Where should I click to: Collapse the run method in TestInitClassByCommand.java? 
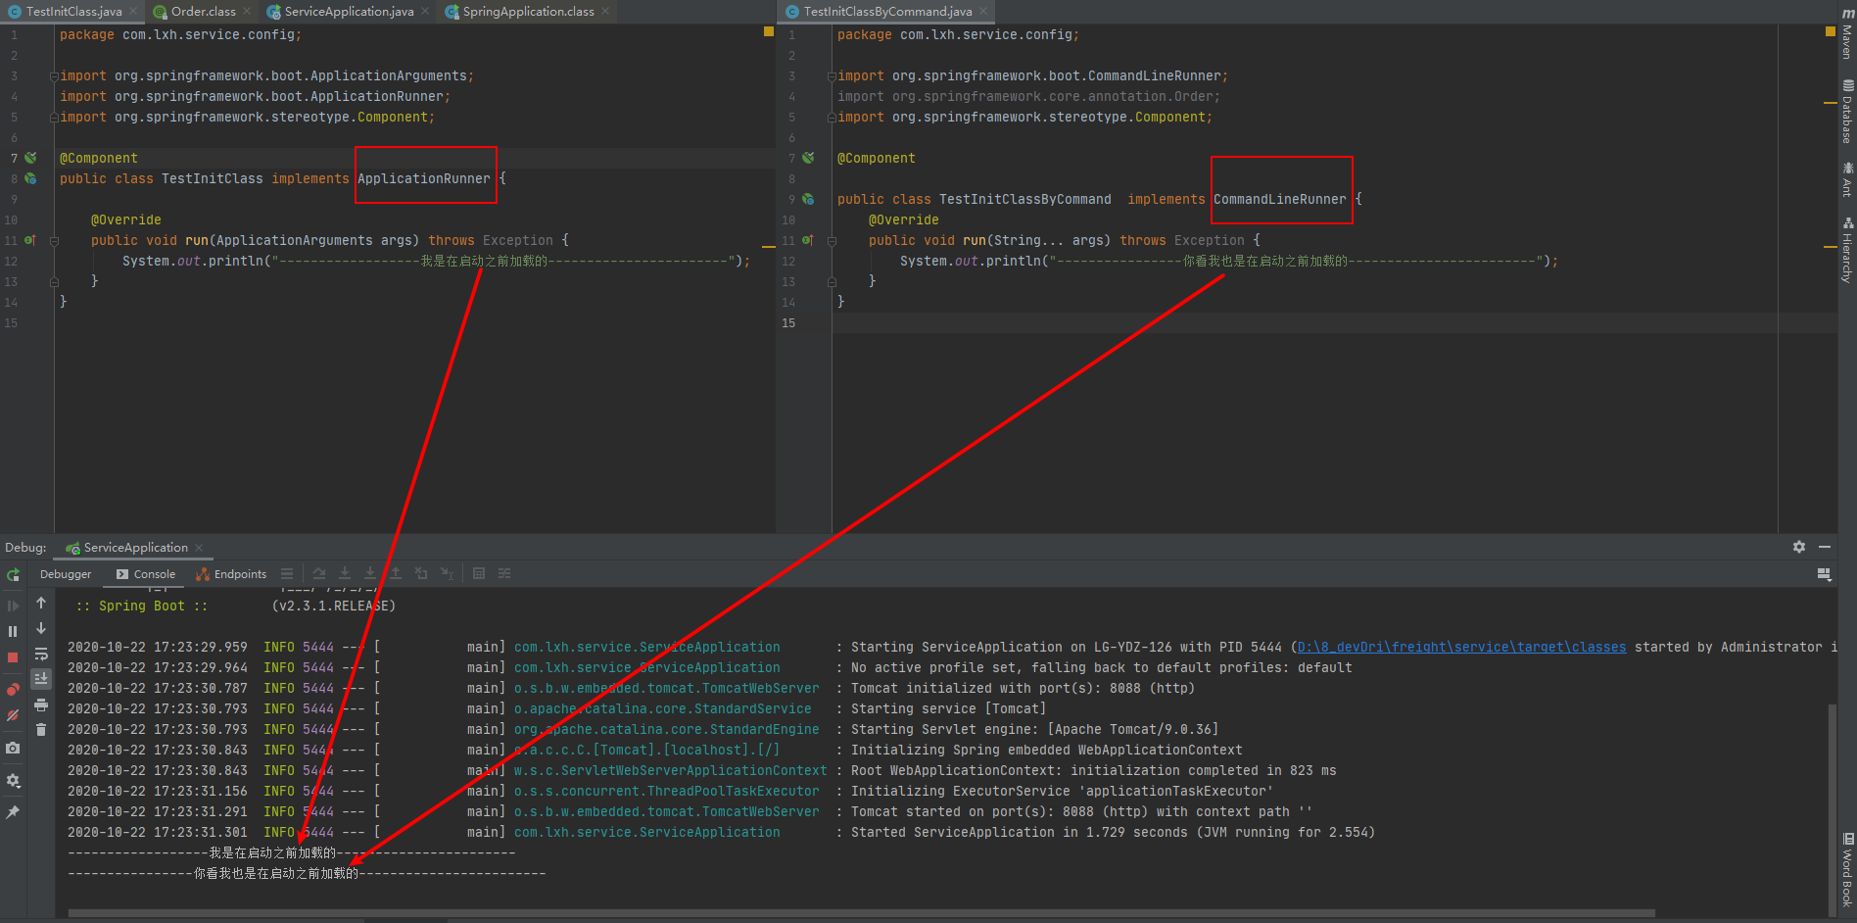pos(832,240)
